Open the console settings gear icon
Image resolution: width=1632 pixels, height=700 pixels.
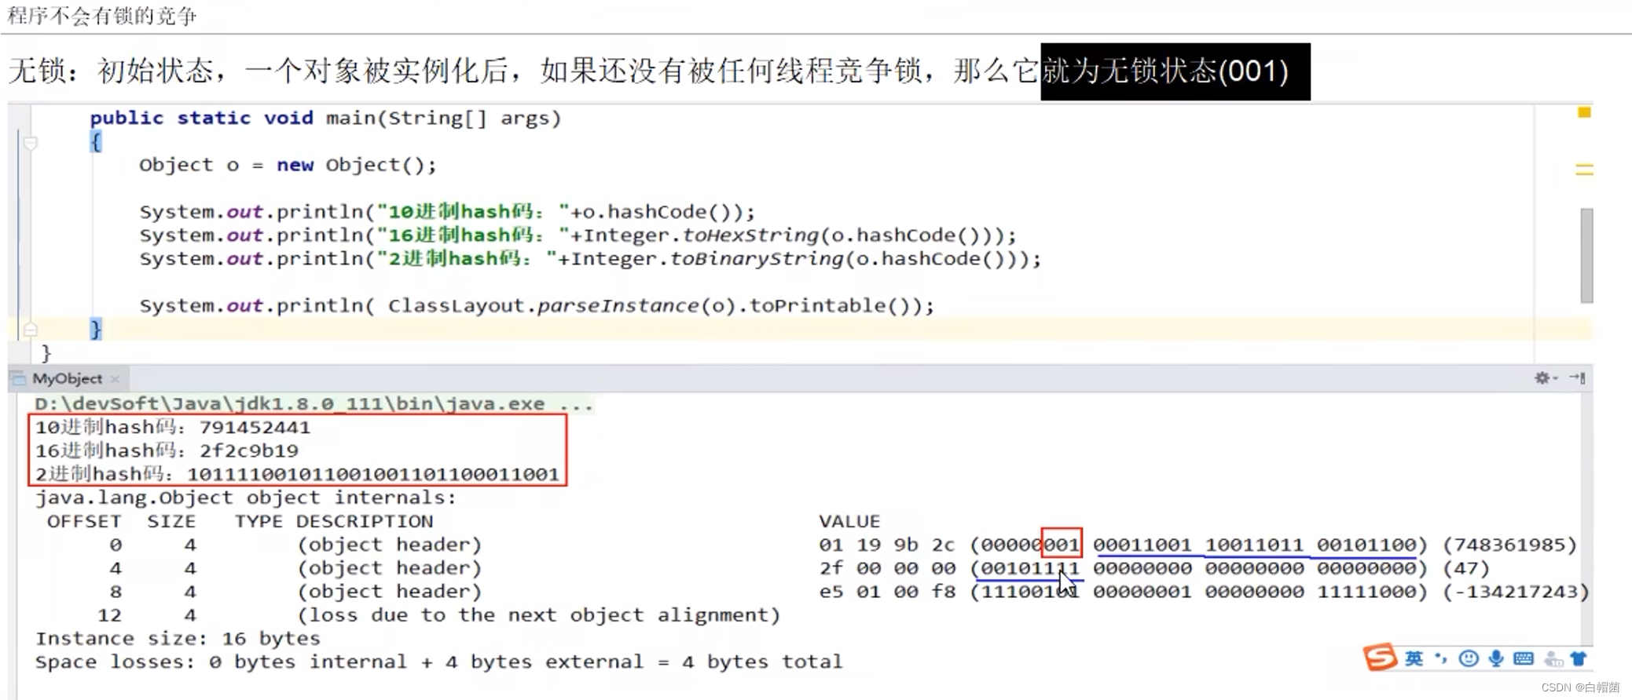pyautogui.click(x=1544, y=378)
